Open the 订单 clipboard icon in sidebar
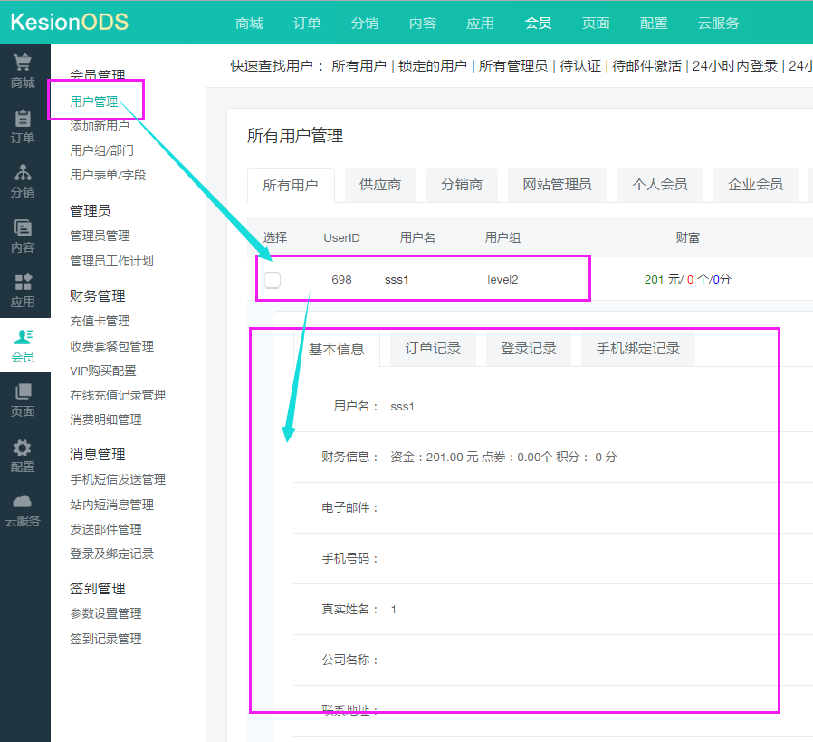This screenshot has width=813, height=742. (x=23, y=120)
